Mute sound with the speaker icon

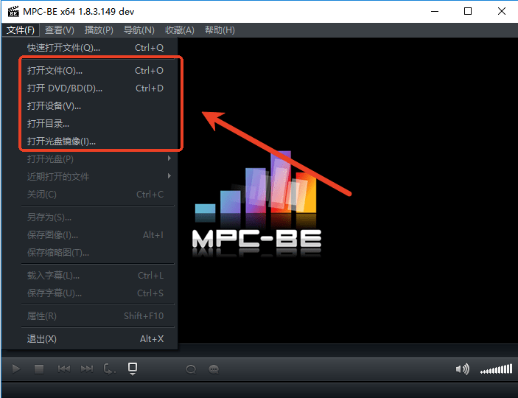[x=462, y=369]
